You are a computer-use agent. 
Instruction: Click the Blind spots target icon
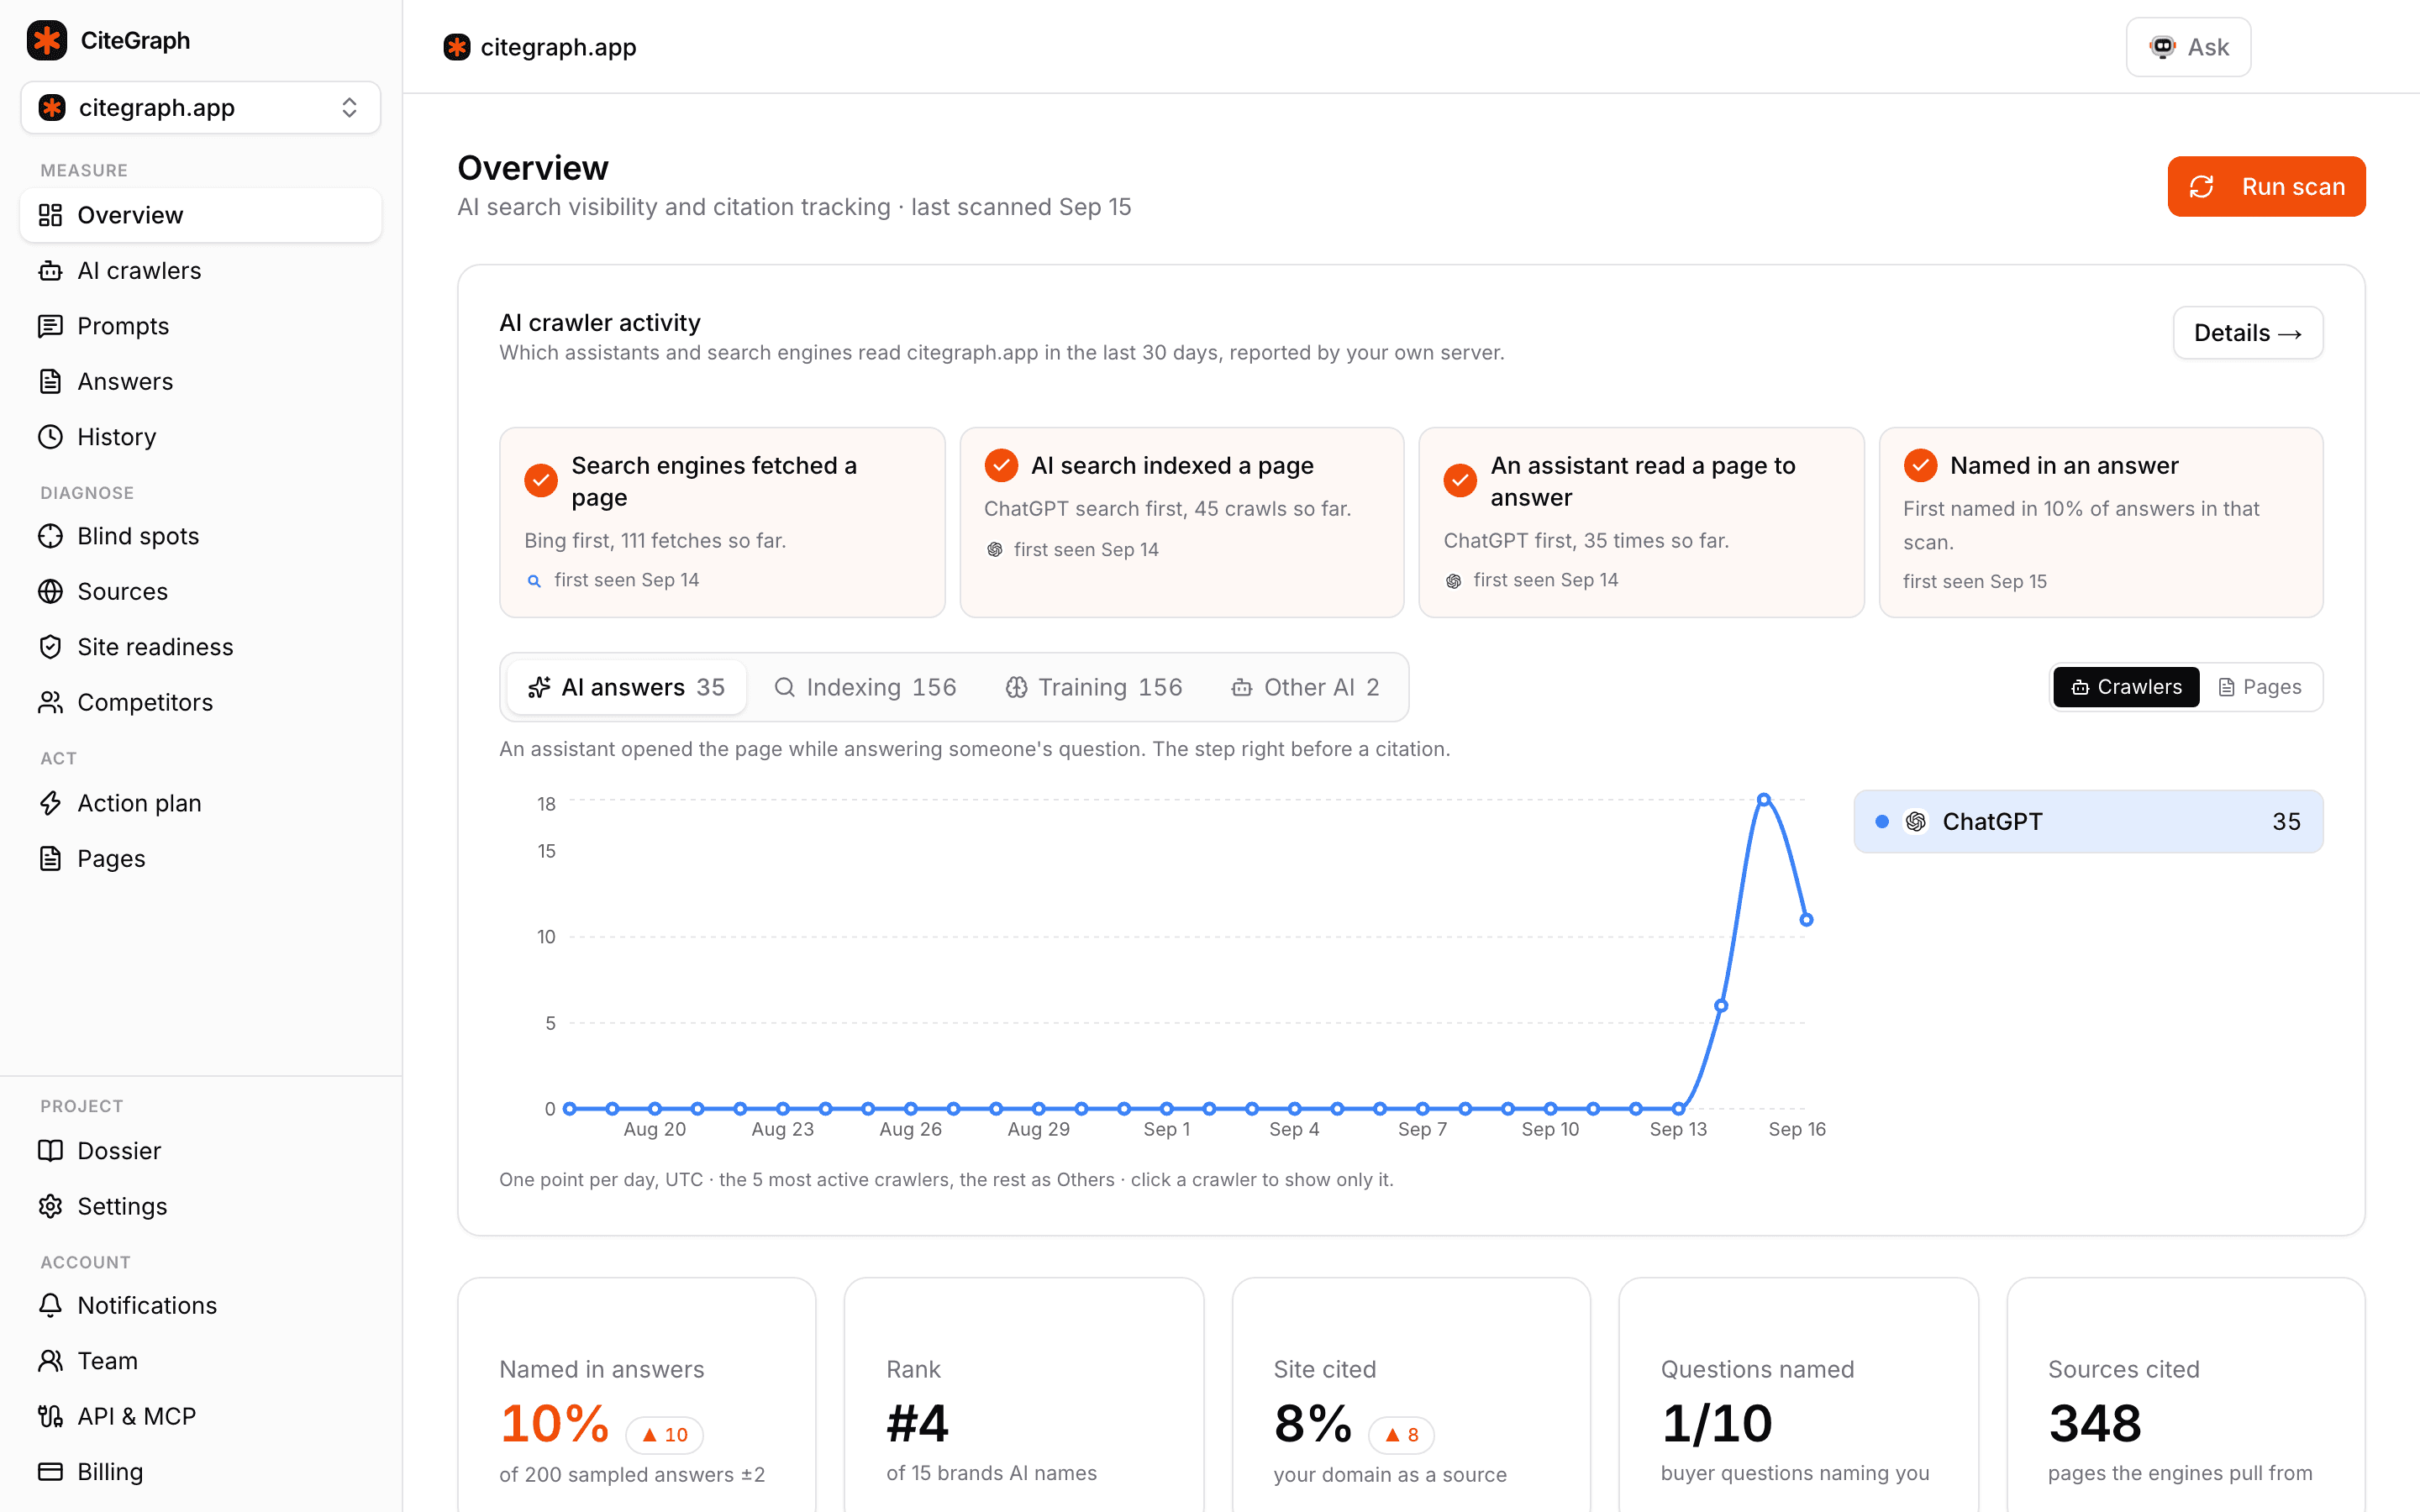tap(50, 536)
